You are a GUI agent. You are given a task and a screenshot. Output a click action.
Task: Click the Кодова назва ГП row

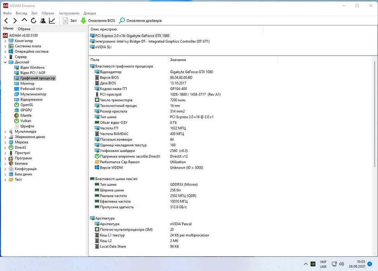click(x=141, y=89)
